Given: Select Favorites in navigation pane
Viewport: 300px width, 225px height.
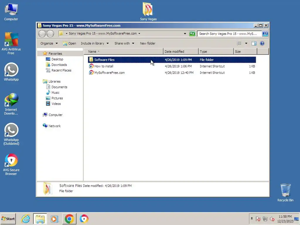Looking at the screenshot, I should point(55,54).
